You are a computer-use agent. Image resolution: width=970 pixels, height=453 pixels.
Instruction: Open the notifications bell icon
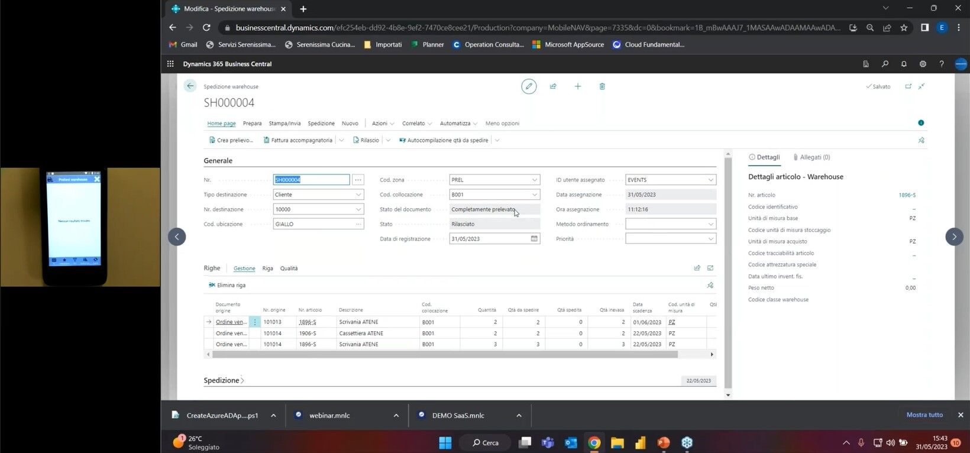coord(904,64)
